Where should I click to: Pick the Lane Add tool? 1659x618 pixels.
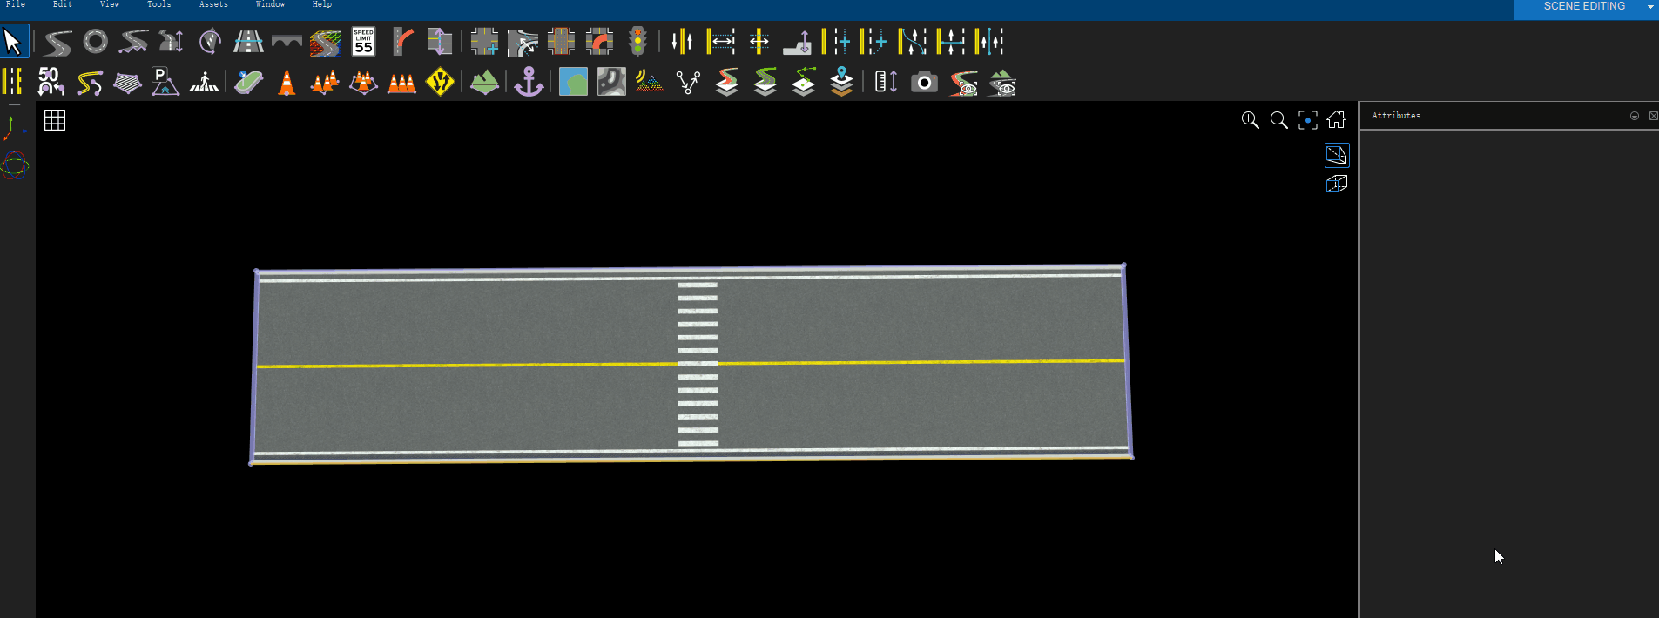[x=836, y=42]
